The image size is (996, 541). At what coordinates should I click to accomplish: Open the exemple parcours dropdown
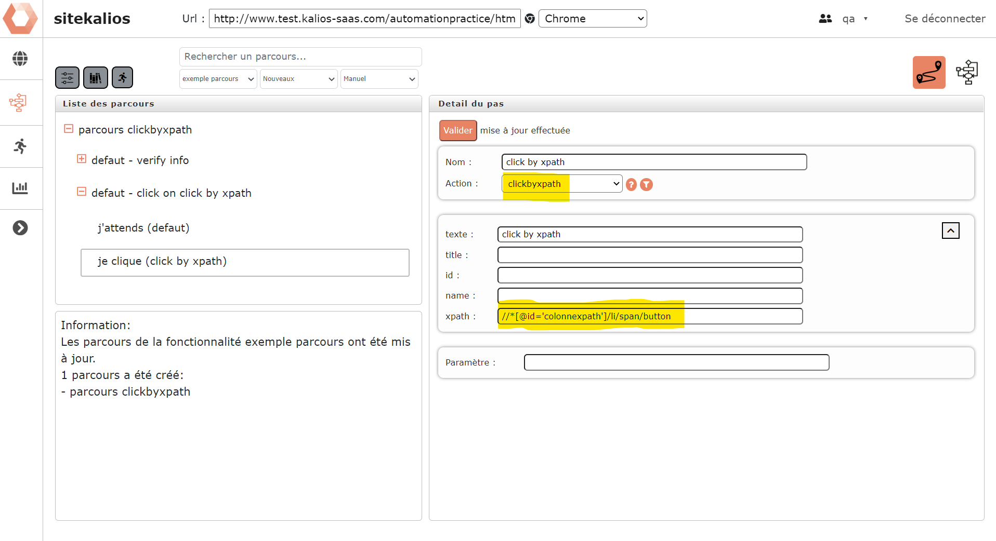[x=218, y=79]
